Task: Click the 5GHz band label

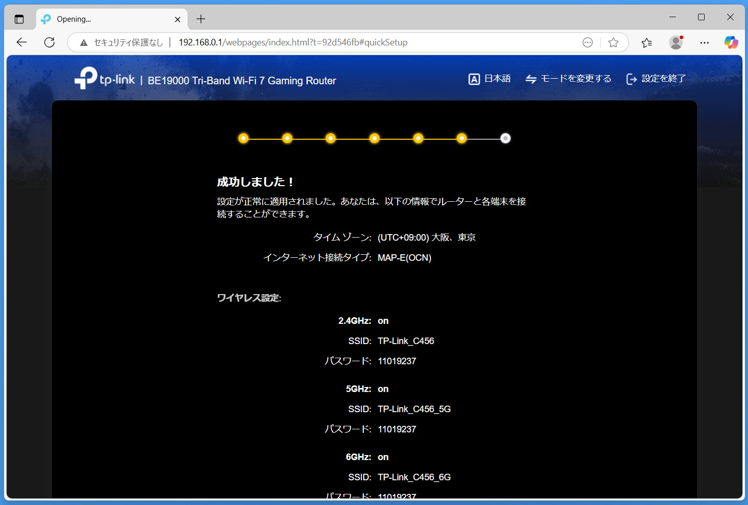Action: (358, 389)
